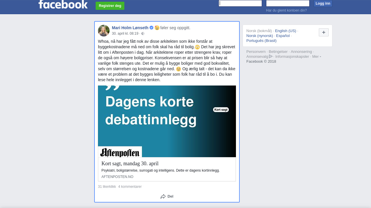Click the Kort sagt badge on image
The width and height of the screenshot is (371, 208).
click(221, 110)
